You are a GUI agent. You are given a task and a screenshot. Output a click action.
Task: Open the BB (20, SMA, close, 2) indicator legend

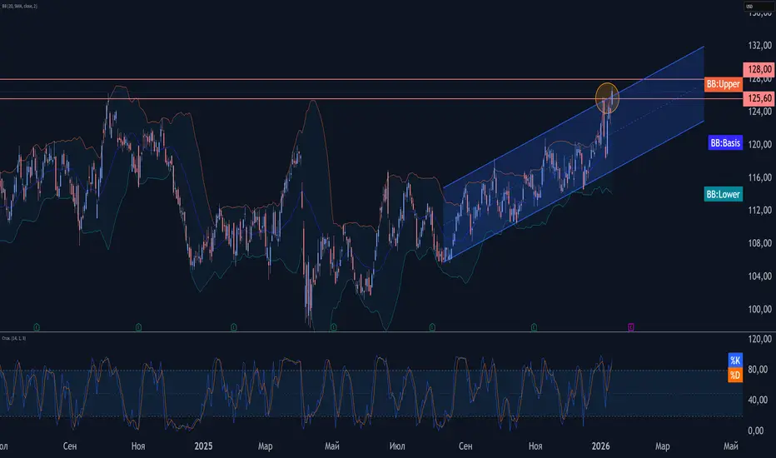tap(20, 6)
